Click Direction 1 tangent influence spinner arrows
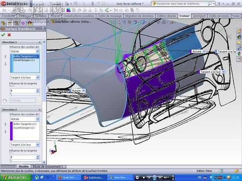Viewport: 242px width, 181px height. [38, 91]
